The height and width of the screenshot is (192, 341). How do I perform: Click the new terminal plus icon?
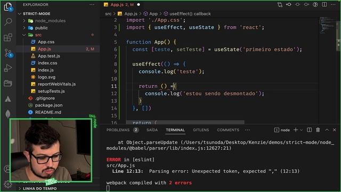[x=295, y=130]
